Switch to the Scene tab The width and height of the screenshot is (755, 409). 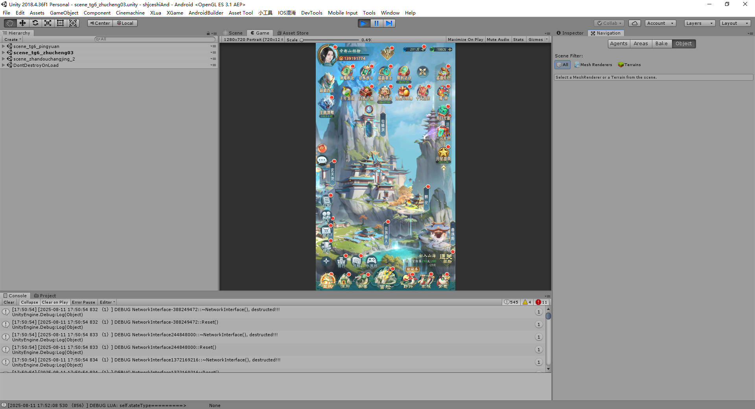point(233,33)
